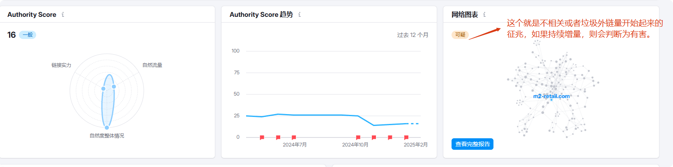
Task: Click the 75 y-axis label
Action: click(x=237, y=73)
